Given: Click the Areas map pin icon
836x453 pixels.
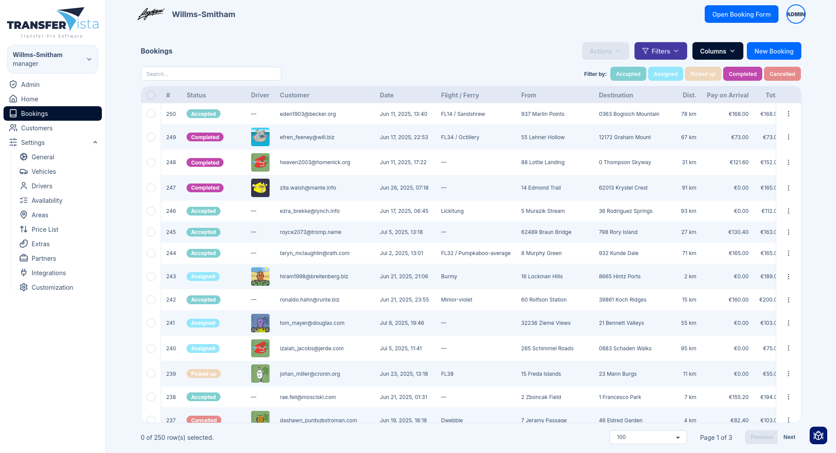Looking at the screenshot, I should pyautogui.click(x=24, y=215).
